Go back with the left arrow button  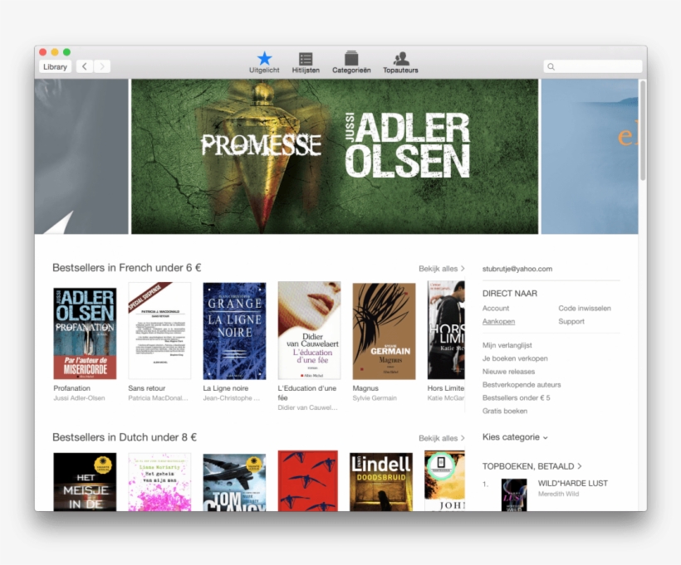(85, 66)
